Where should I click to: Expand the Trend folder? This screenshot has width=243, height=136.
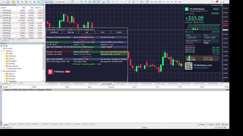pyautogui.click(x=4, y=53)
